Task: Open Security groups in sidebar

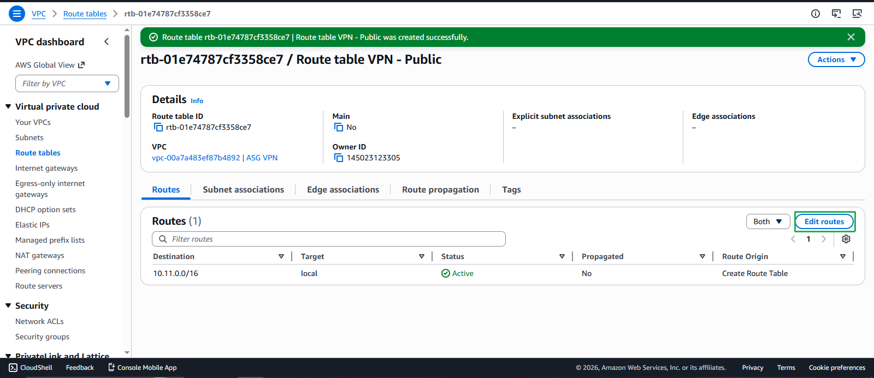Action: click(42, 337)
